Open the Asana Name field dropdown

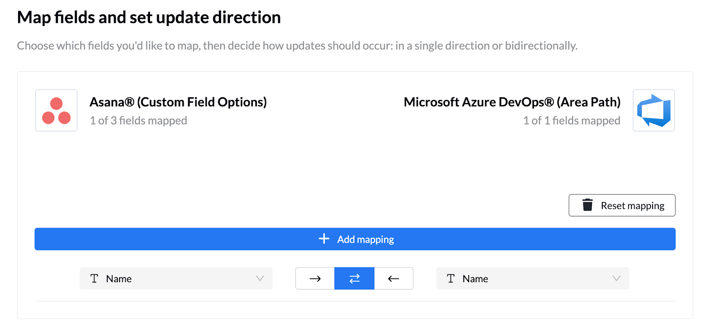click(x=176, y=278)
